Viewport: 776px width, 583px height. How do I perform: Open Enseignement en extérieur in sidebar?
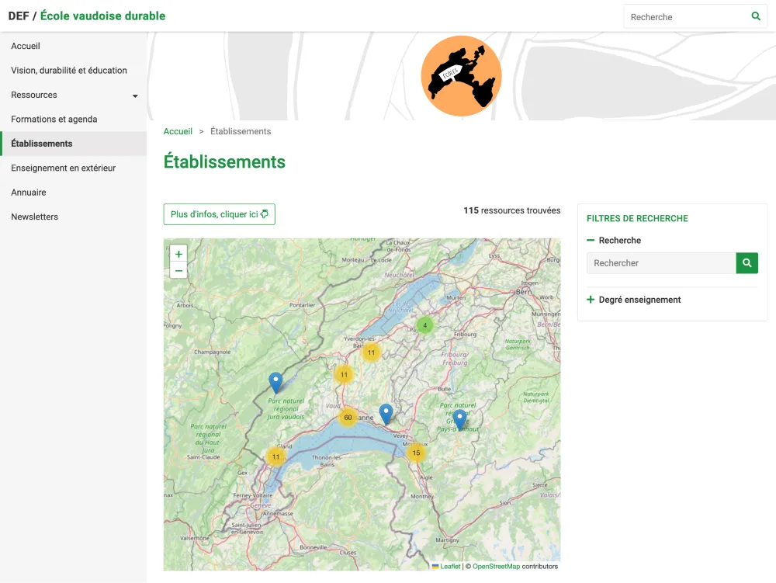[64, 168]
